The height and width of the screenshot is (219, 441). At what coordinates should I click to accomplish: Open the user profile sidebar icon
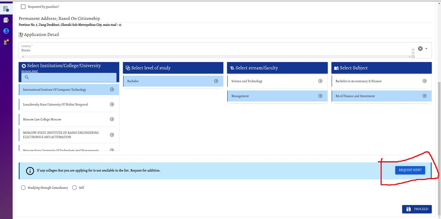tap(6, 31)
